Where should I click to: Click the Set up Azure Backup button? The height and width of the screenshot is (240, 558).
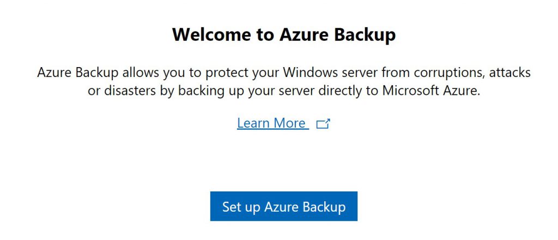[283, 206]
